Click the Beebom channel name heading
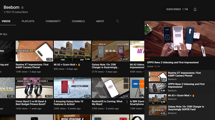Viewport: 215px width, 120px height. tap(11, 7)
